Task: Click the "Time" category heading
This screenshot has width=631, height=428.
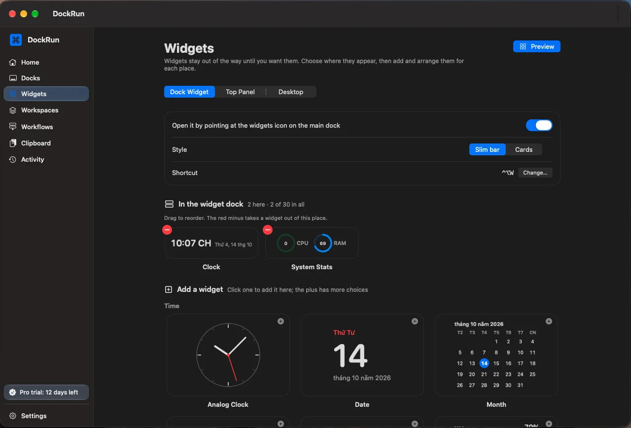Action: point(172,306)
